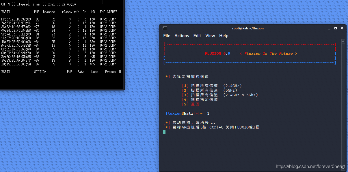This screenshot has width=348, height=172.
Task: Click the Rate column header
Action: click(81, 72)
